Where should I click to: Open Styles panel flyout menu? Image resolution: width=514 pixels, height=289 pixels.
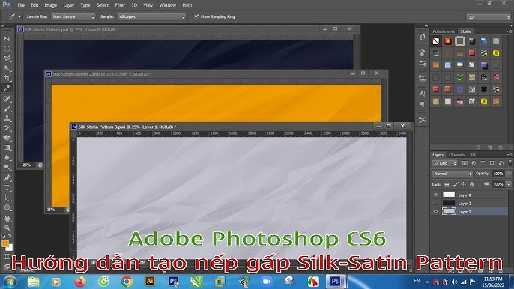tap(509, 31)
